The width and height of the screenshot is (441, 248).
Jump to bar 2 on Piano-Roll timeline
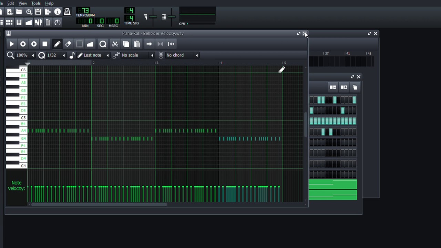(x=92, y=63)
